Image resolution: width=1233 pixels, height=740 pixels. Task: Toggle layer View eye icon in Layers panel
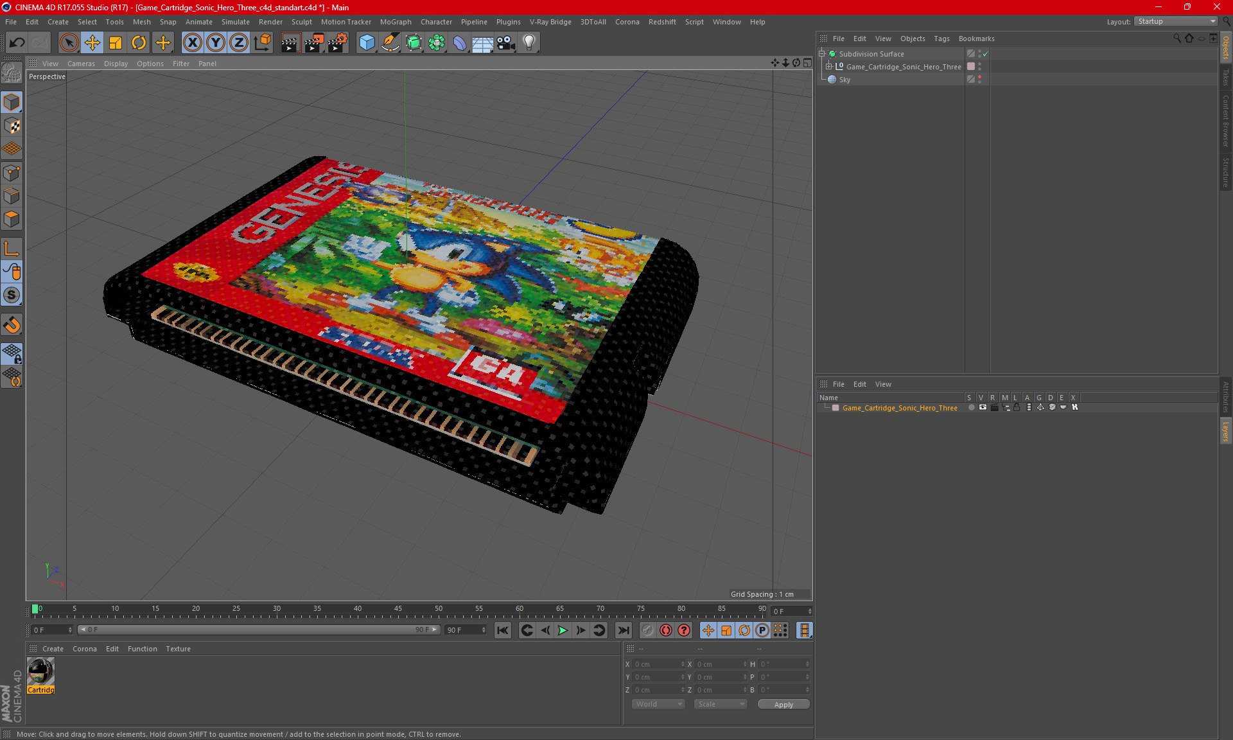point(983,407)
